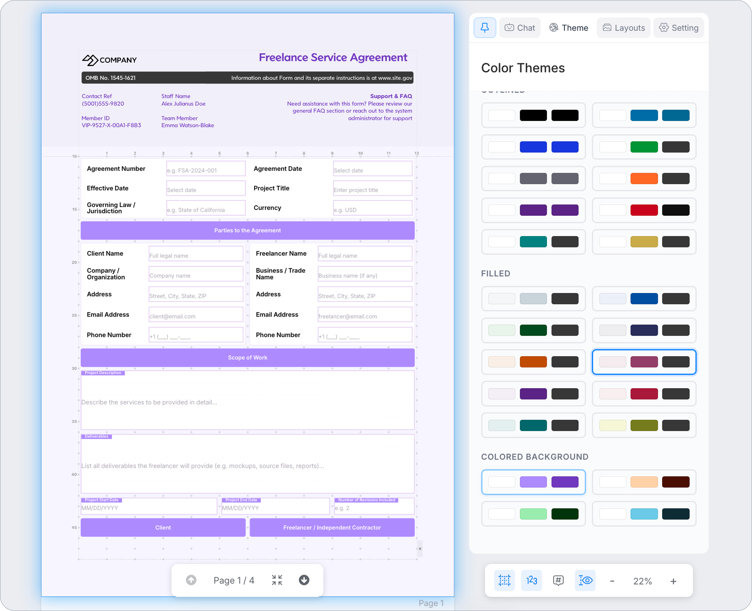Open the Setting tab

[679, 28]
